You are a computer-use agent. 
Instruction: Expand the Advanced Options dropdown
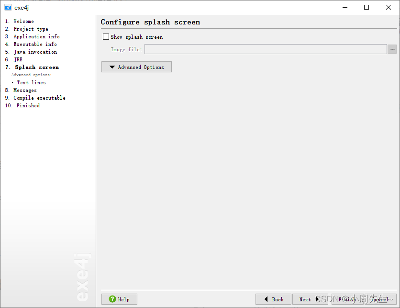(136, 67)
